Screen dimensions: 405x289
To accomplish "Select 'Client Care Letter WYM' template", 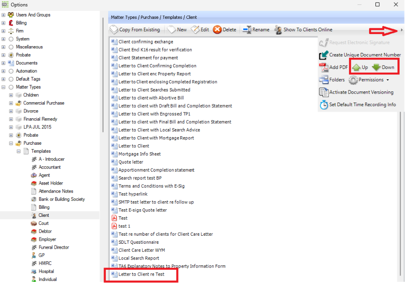I will coord(142,250).
